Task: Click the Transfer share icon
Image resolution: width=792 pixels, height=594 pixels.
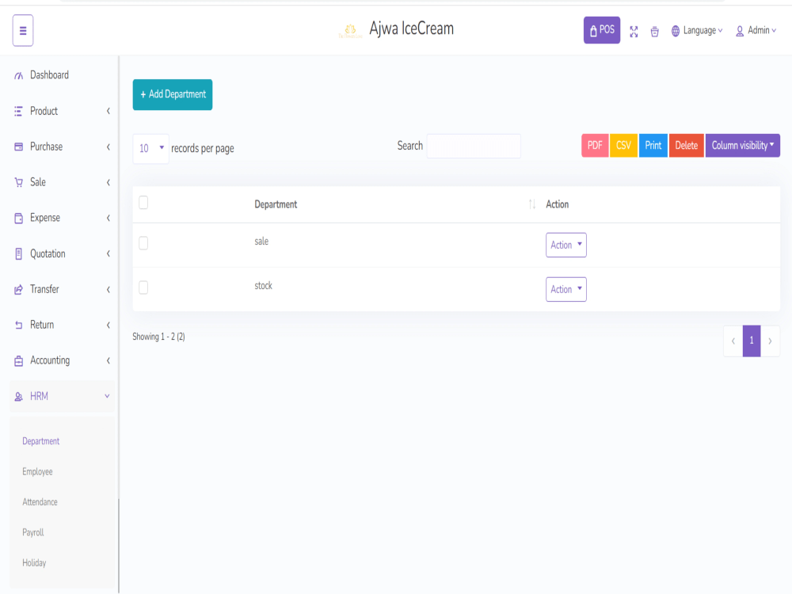Action: coord(19,289)
